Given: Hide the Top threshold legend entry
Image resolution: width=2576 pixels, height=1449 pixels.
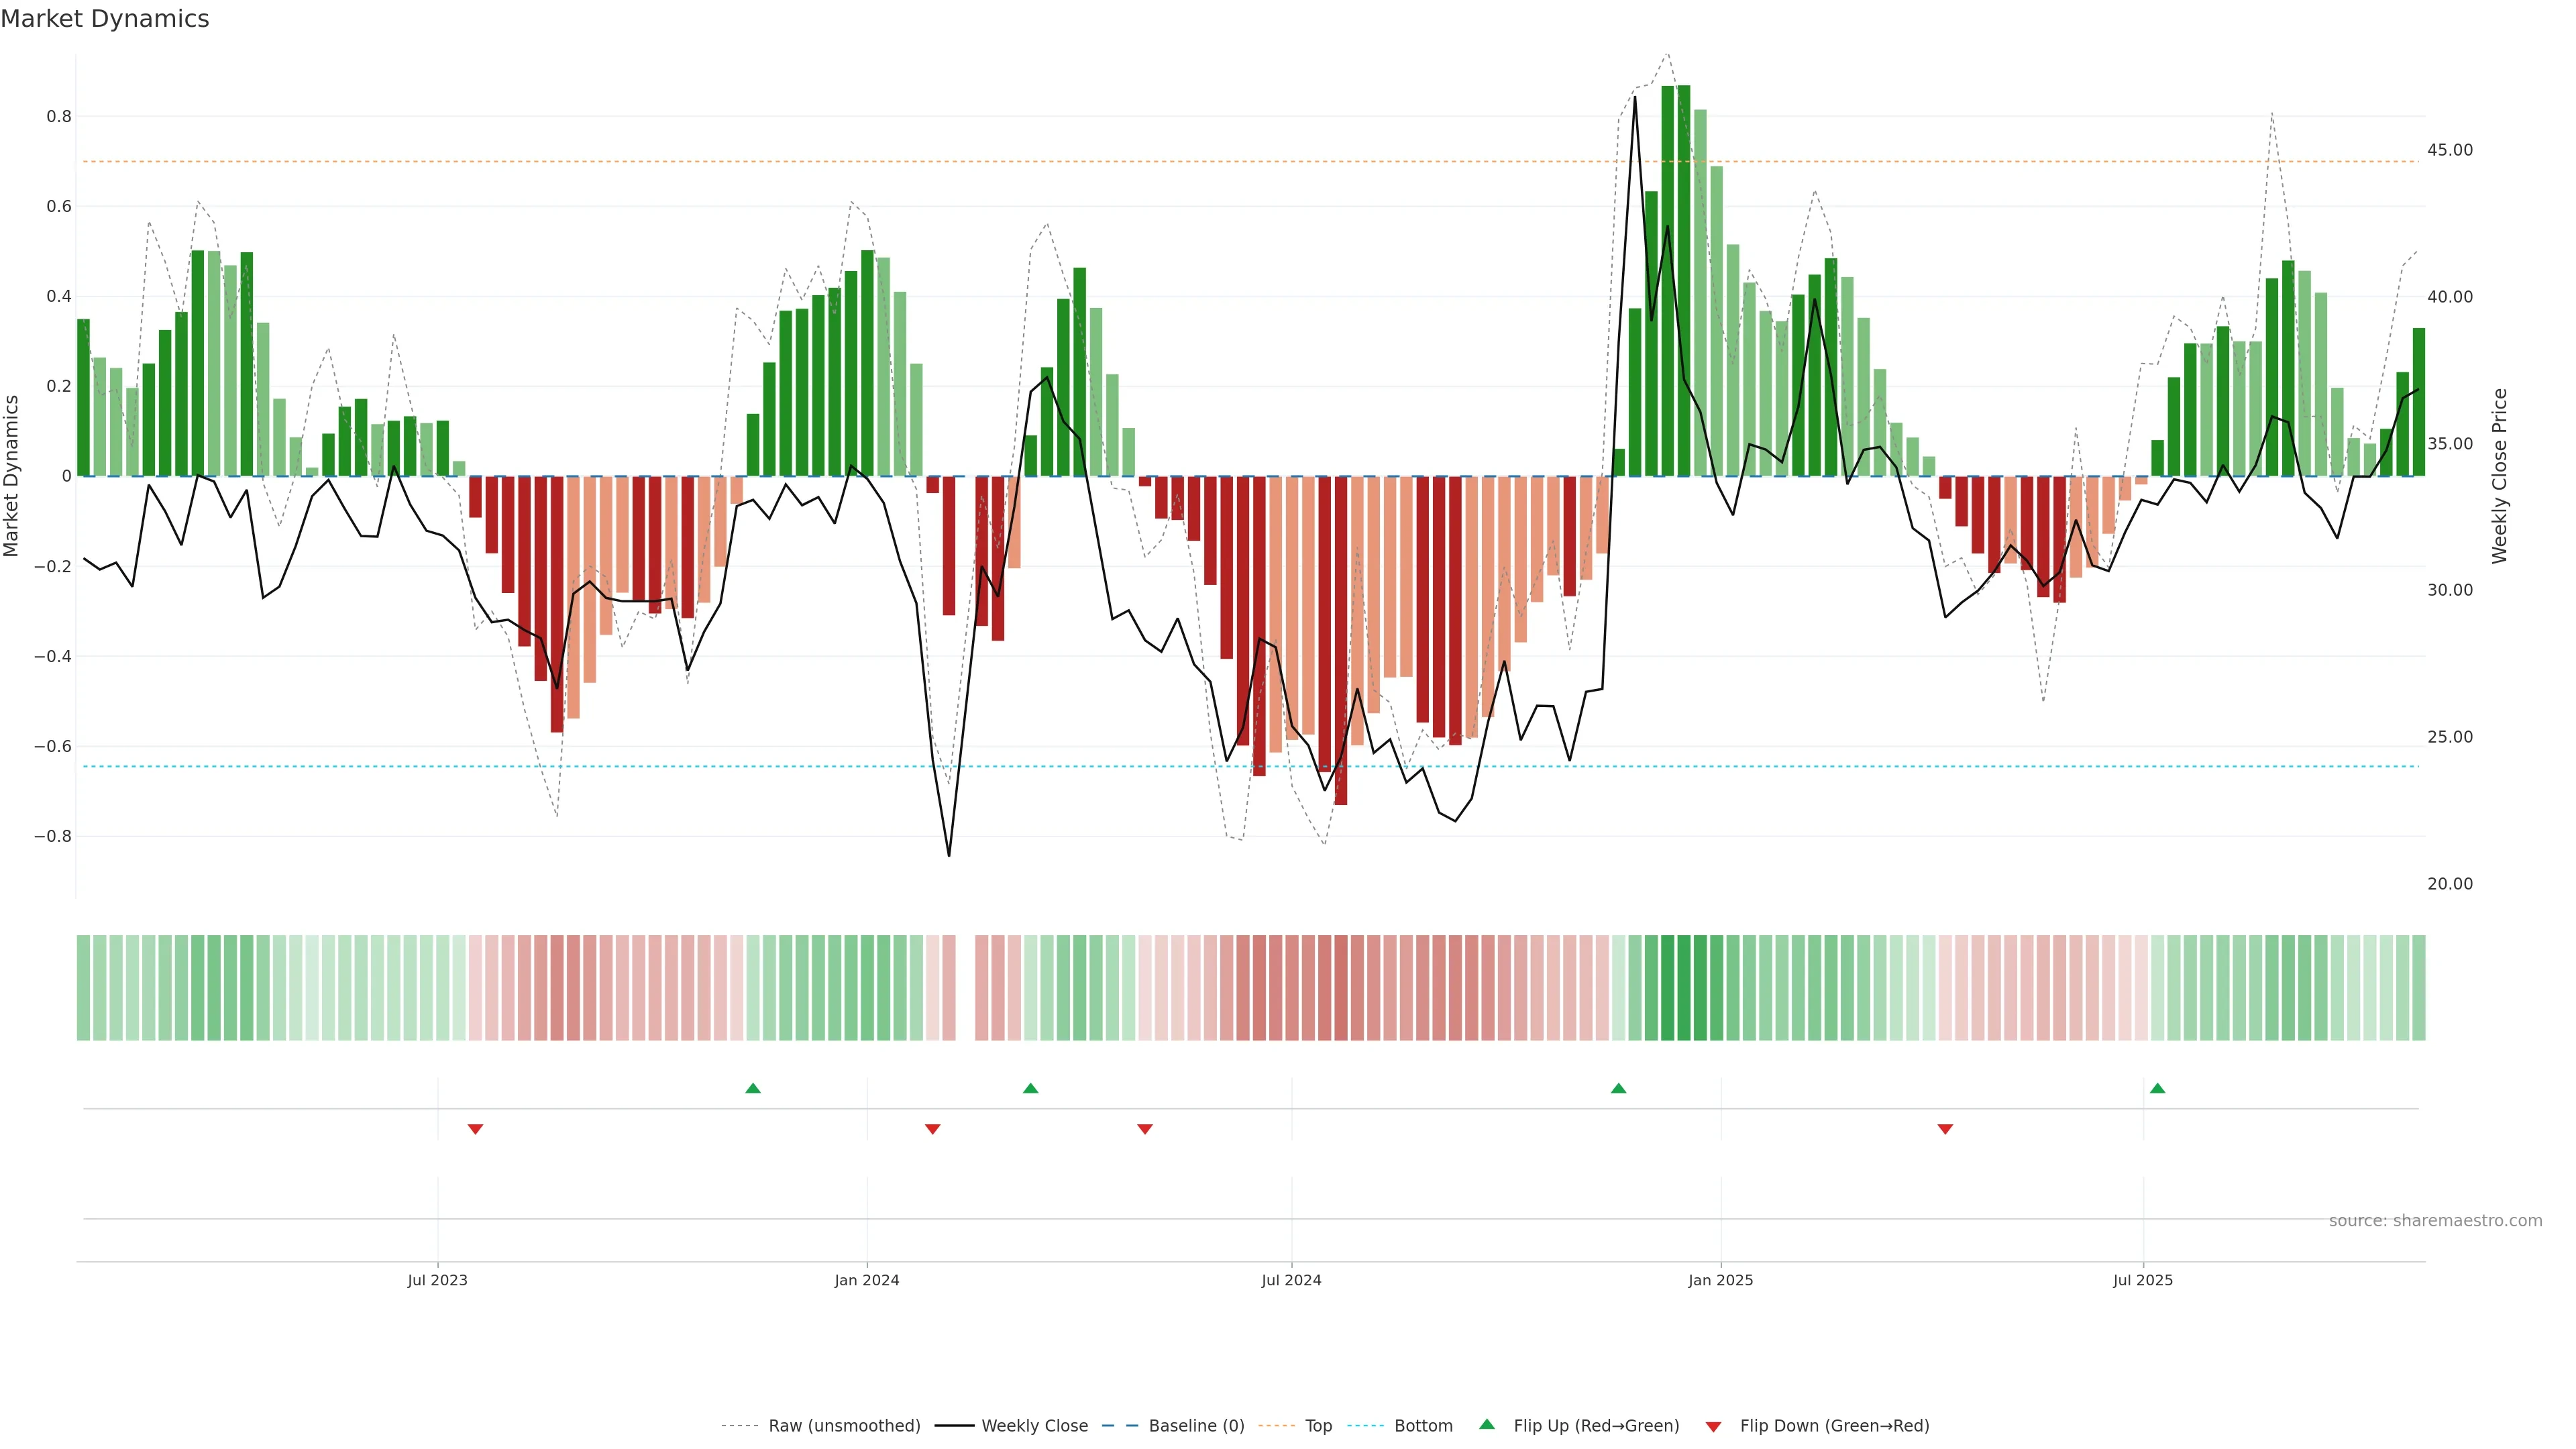Looking at the screenshot, I should 1318,1425.
